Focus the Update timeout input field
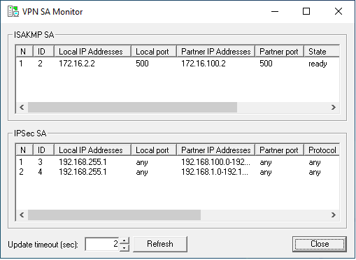 (102, 244)
